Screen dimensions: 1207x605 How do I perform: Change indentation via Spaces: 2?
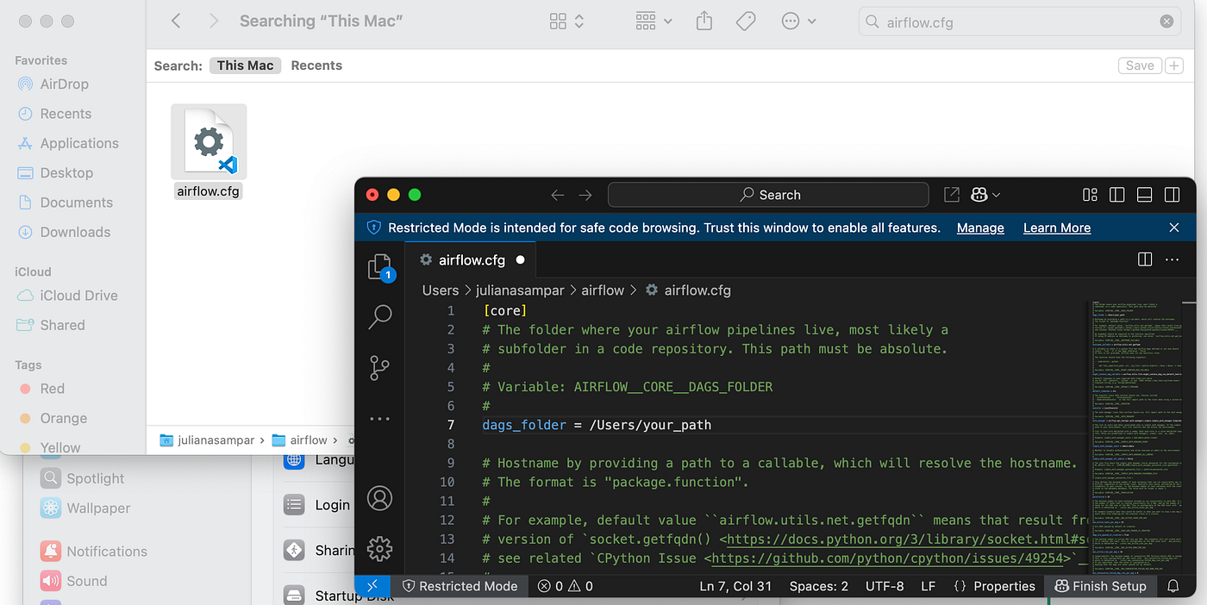(819, 586)
